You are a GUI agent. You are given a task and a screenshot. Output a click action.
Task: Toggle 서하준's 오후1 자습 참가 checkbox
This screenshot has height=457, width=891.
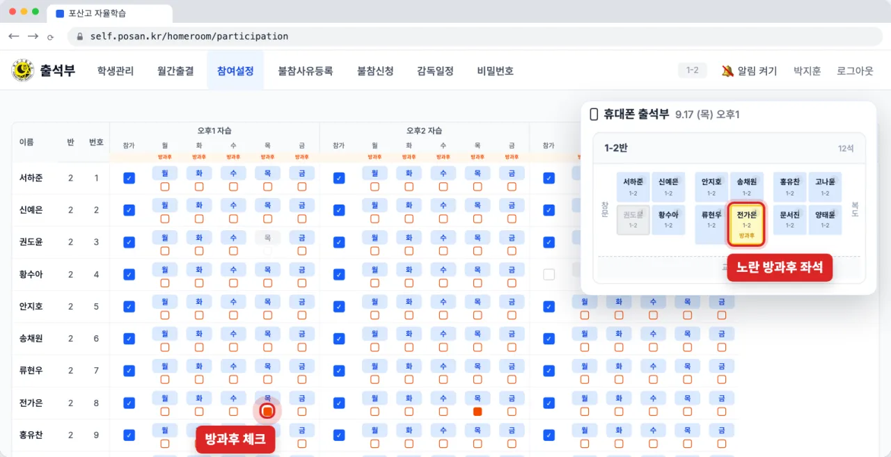pyautogui.click(x=129, y=178)
